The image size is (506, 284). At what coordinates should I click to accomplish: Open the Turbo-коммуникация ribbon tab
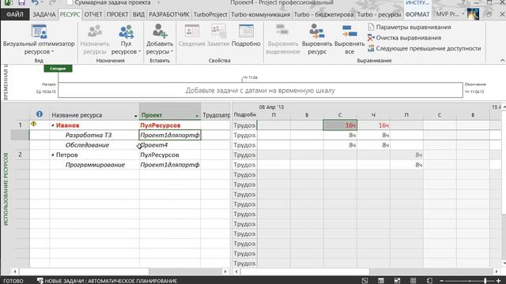click(x=260, y=14)
